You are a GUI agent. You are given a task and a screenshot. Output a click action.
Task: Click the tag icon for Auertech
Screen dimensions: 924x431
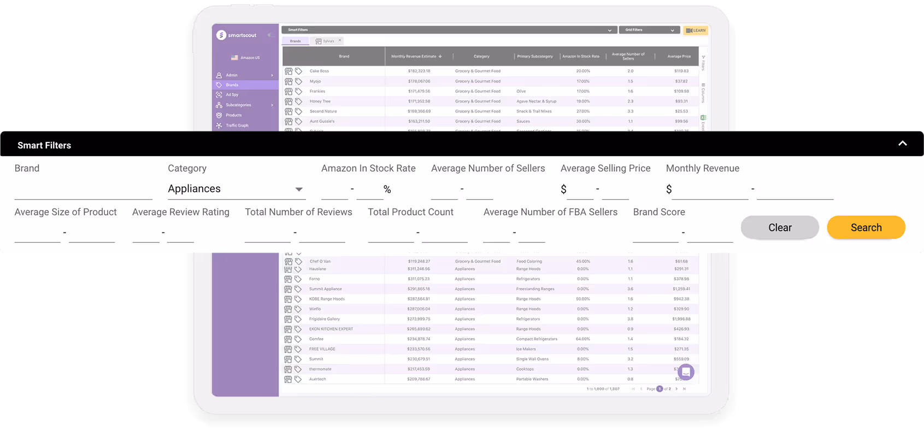(x=298, y=379)
